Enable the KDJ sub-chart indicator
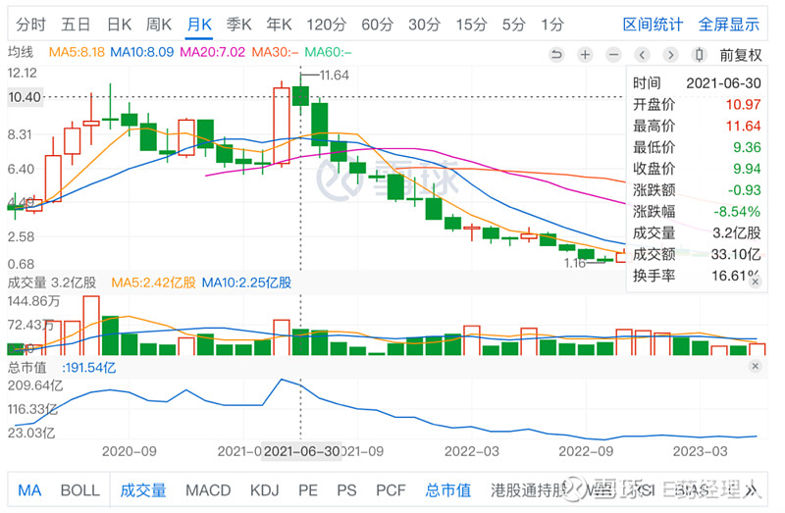 265,489
